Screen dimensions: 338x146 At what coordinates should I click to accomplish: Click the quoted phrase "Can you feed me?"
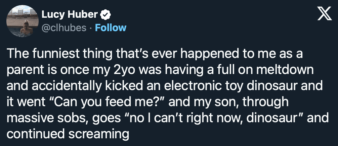click(105, 103)
